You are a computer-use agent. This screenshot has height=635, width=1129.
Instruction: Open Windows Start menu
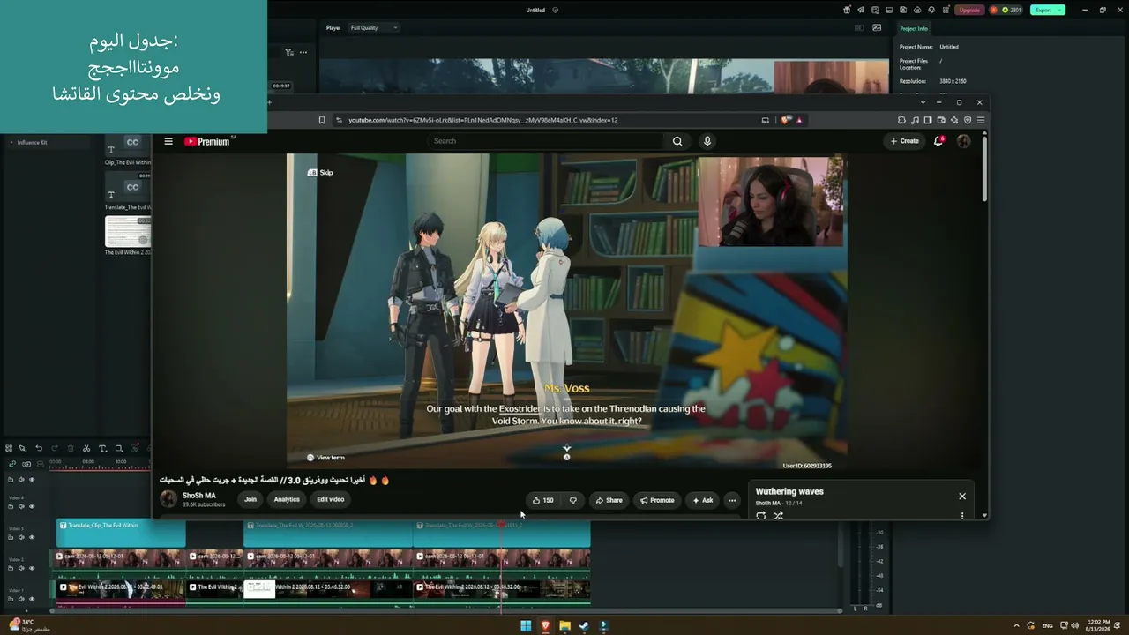click(x=526, y=626)
